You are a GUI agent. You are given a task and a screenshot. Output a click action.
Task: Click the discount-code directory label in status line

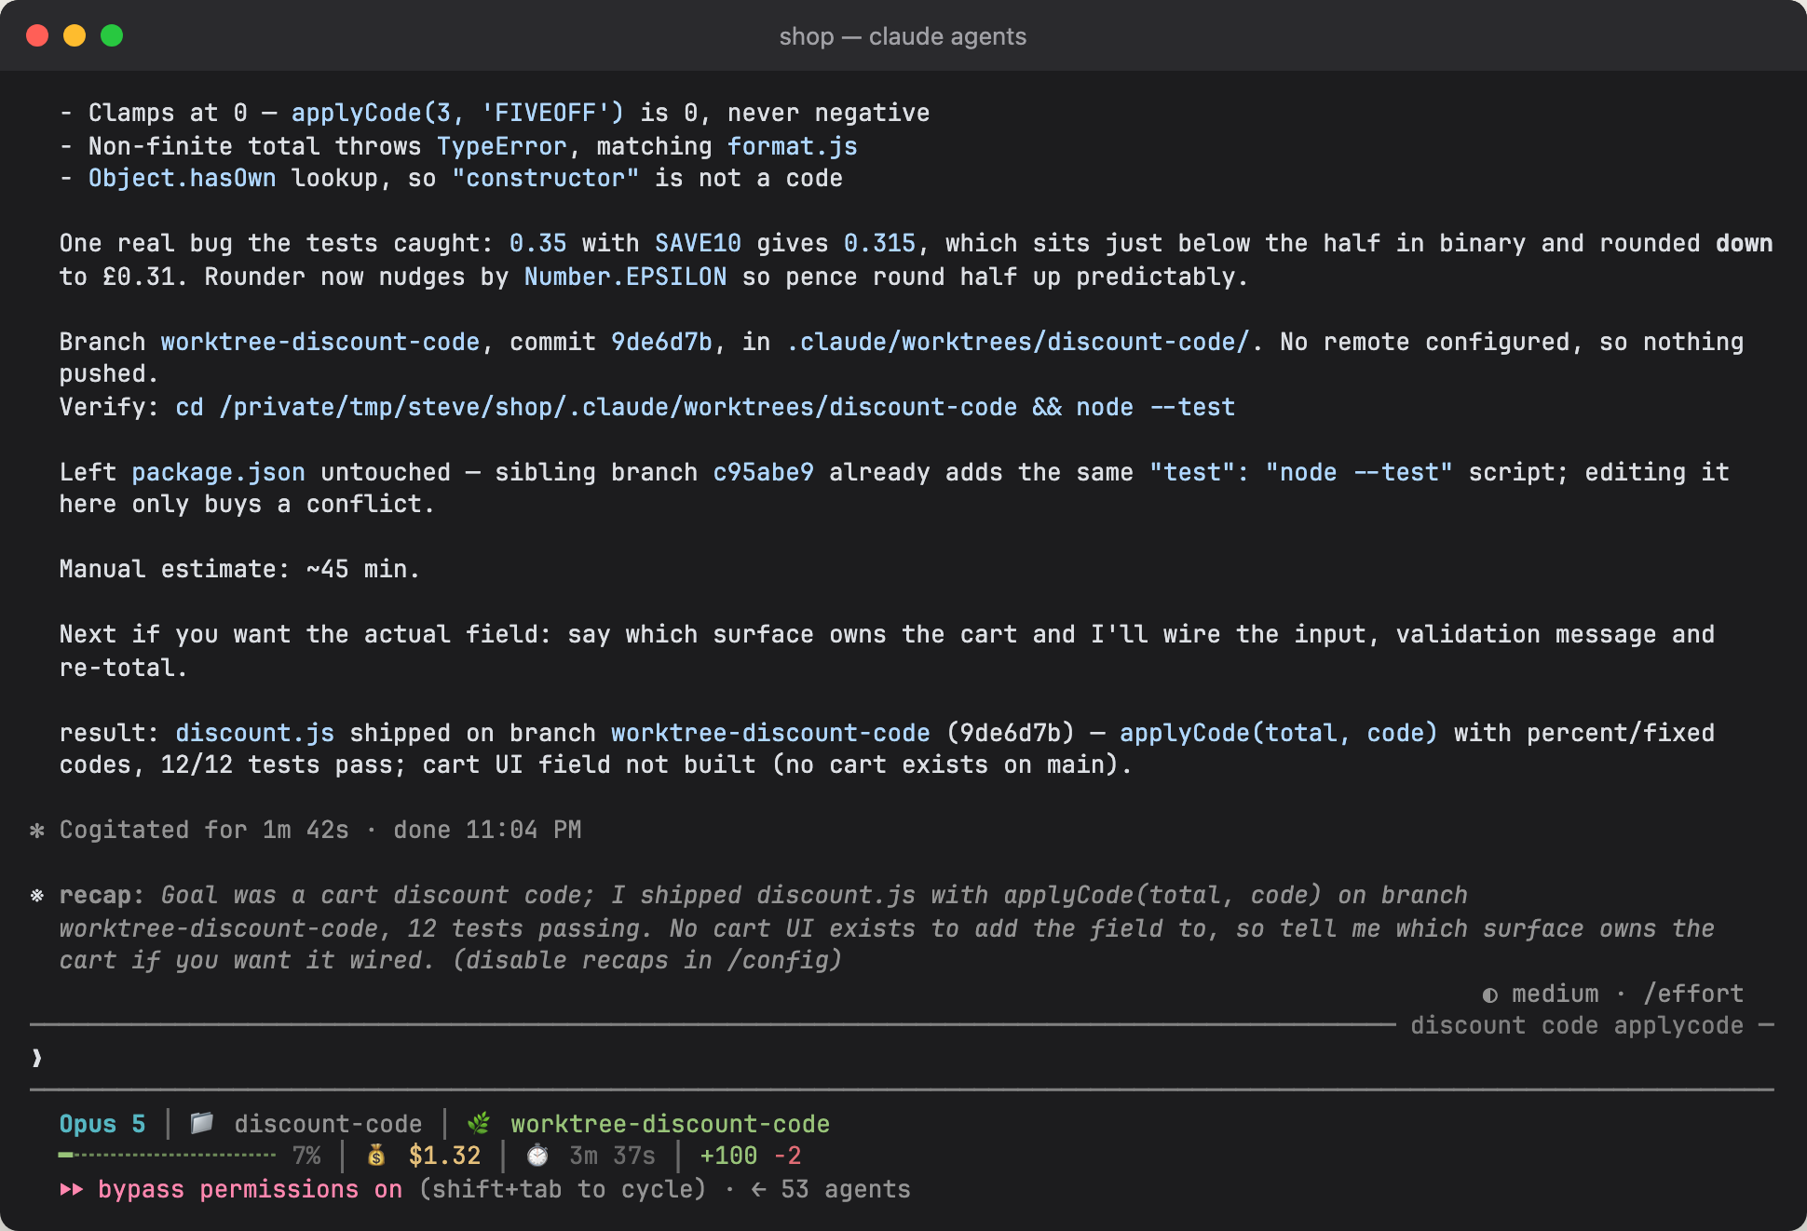pos(328,1124)
